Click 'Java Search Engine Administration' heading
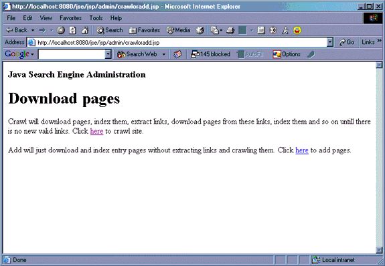Screen dimensions: 385x266 [77, 74]
